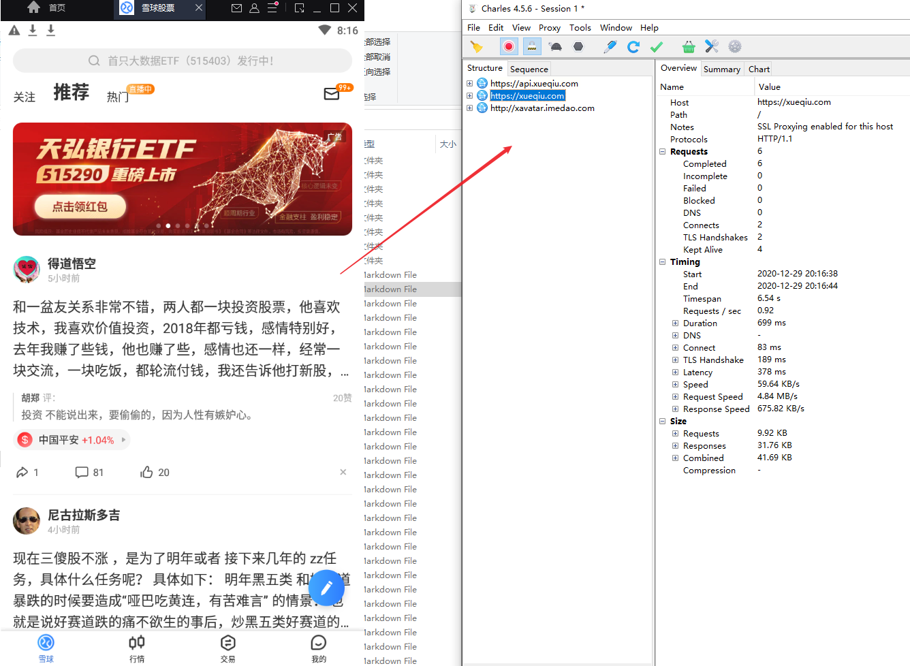Image resolution: width=910 pixels, height=666 pixels.
Task: Toggle SSL Proxying padlock icon in Charles
Action: tap(532, 46)
